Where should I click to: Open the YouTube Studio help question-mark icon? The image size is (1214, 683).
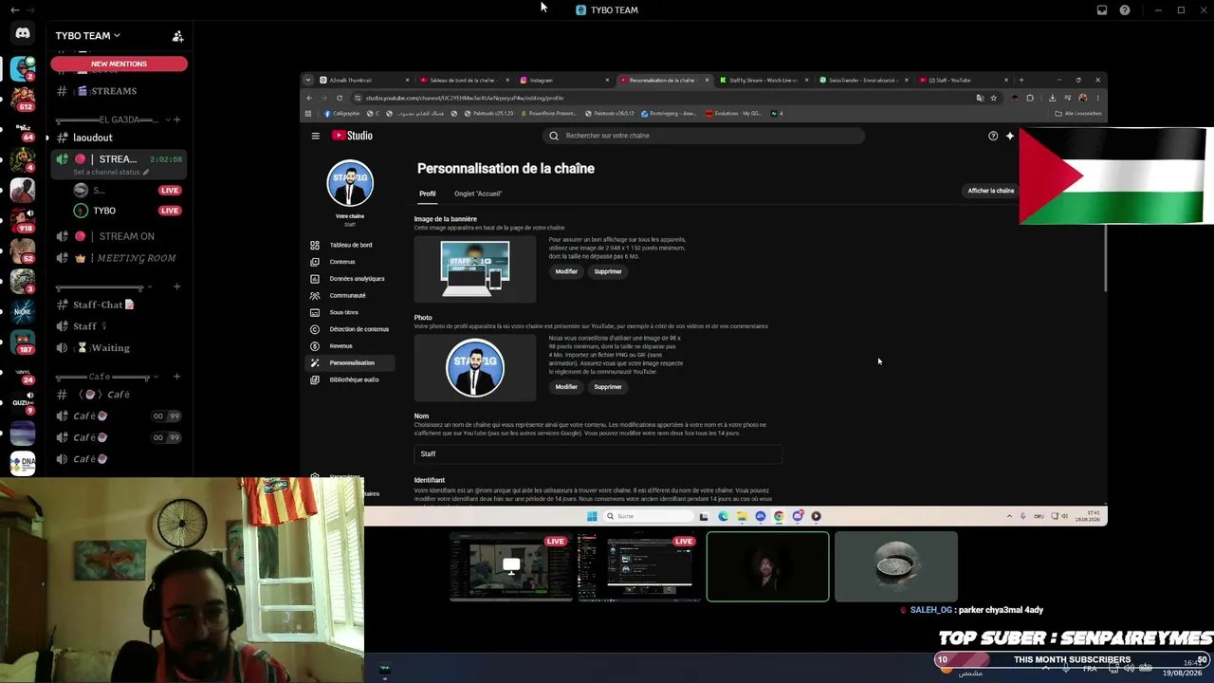tap(993, 136)
